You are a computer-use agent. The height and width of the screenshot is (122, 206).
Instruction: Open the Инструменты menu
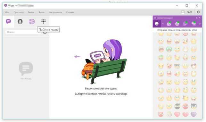pos(55,12)
